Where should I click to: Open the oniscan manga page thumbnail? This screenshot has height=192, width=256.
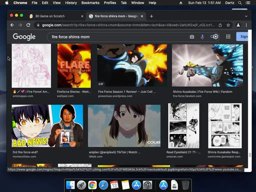[184, 126]
